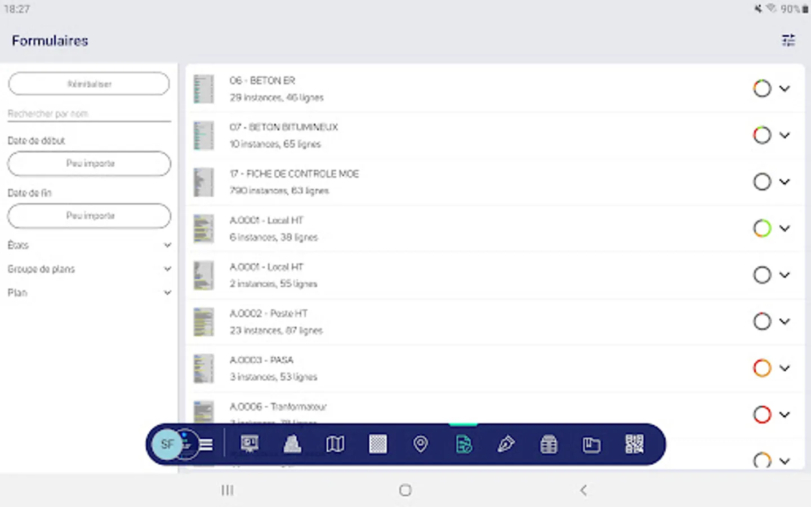Click the Réinitialiser button
This screenshot has width=811, height=507.
coord(89,84)
